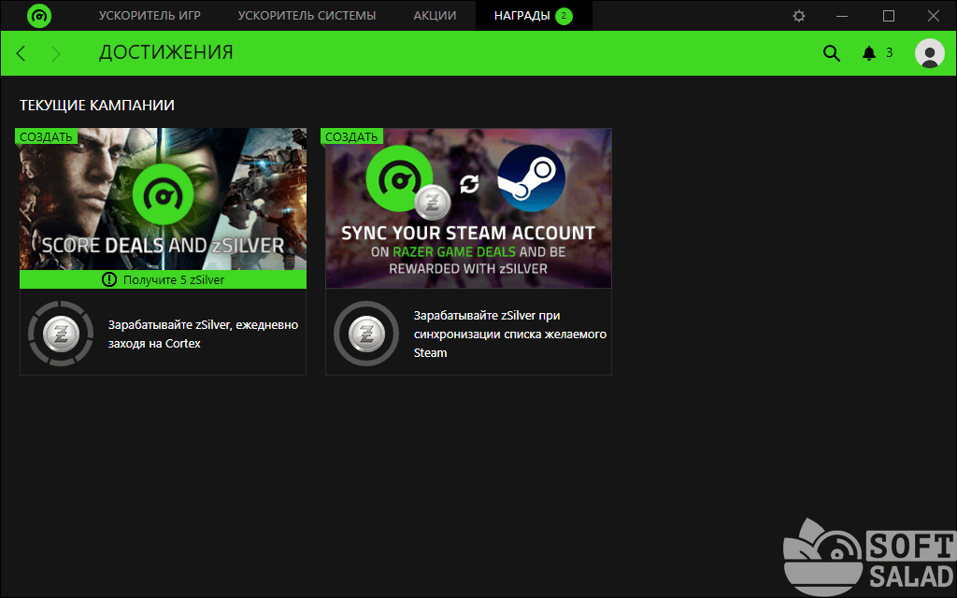
Task: Maximize the Cortex window
Action: 889,16
